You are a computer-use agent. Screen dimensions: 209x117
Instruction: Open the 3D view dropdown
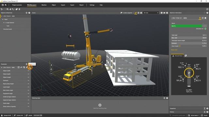[151, 13]
